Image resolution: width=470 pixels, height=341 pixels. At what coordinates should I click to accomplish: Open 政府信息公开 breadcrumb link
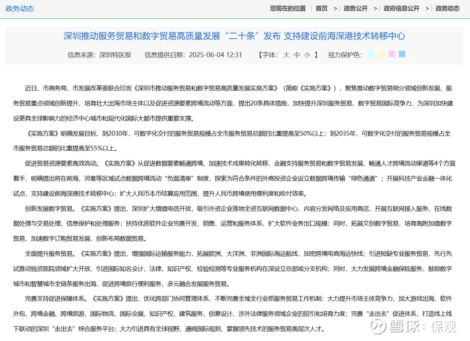[x=401, y=8]
